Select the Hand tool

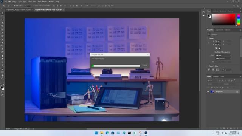click(x=2, y=76)
